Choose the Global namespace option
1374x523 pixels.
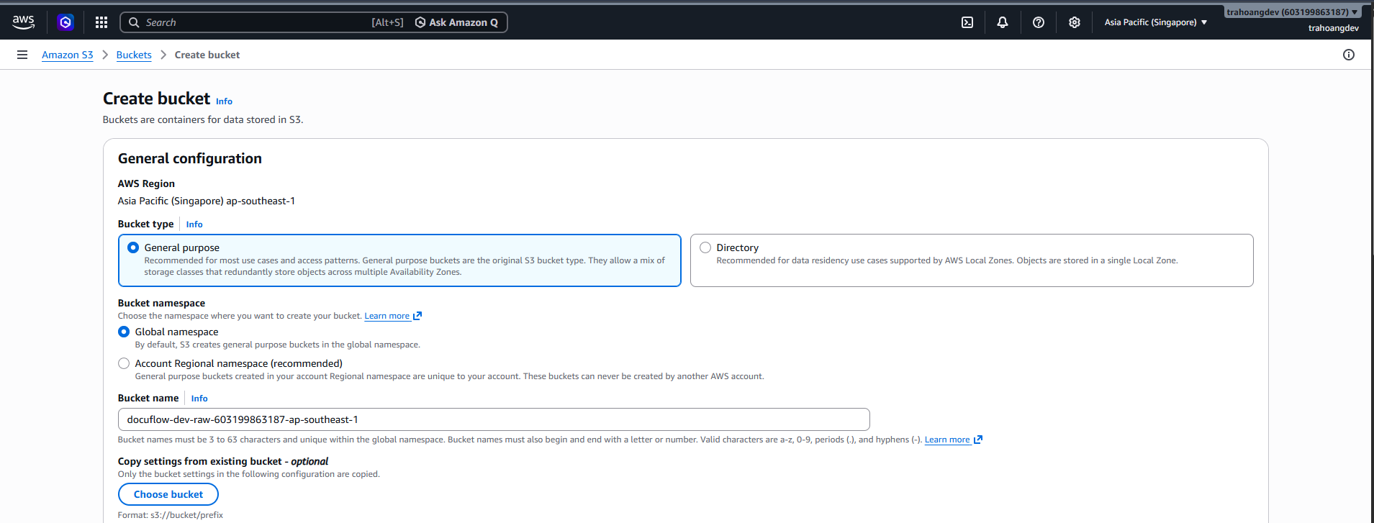pos(124,332)
